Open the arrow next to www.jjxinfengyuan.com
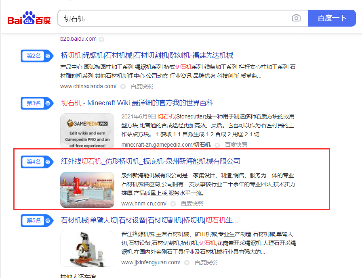Image resolution: width=362 pixels, height=278 pixels. pyautogui.click(x=186, y=262)
